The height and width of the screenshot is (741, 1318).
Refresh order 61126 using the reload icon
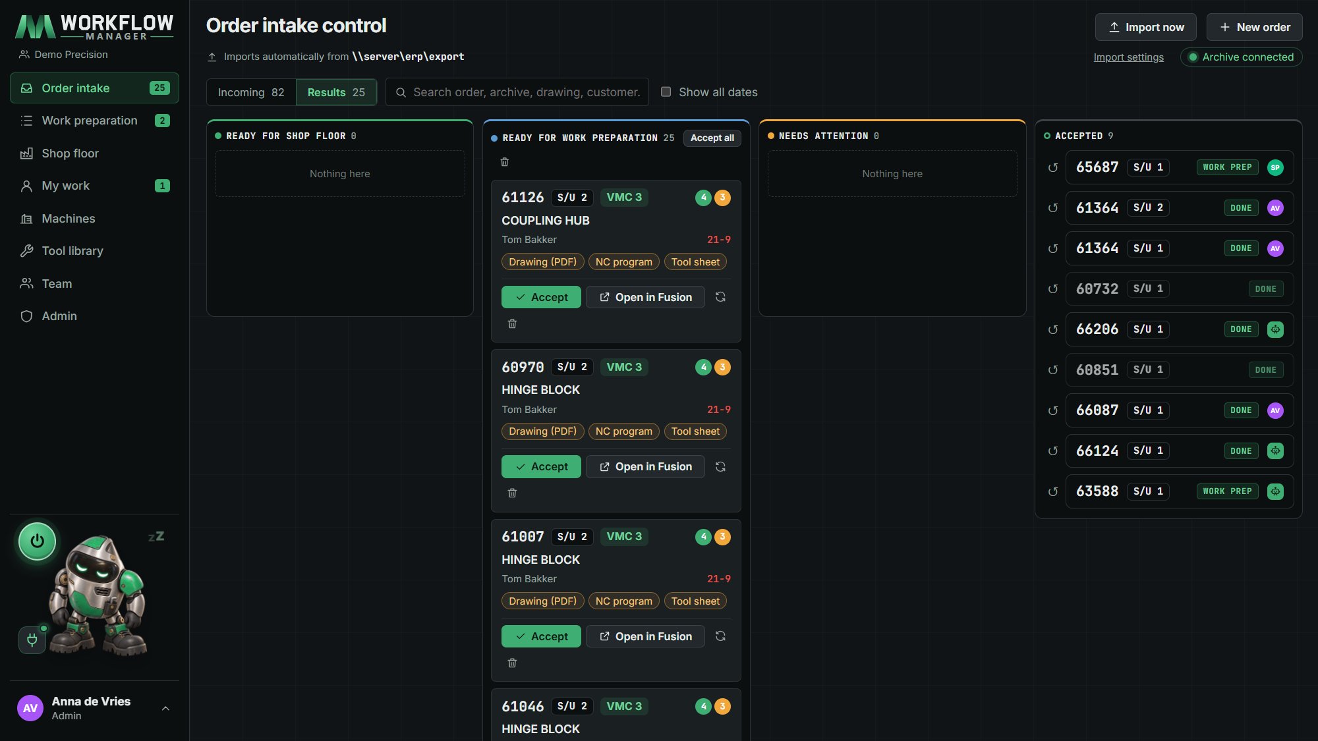click(x=720, y=297)
